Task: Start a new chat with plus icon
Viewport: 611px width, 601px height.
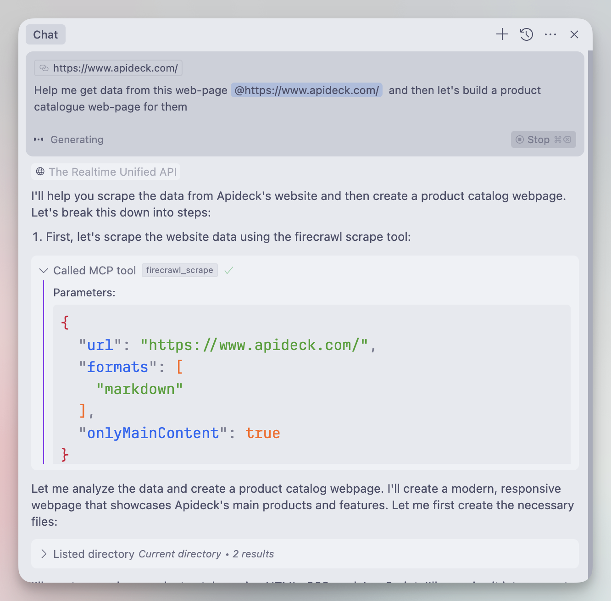Action: tap(502, 34)
